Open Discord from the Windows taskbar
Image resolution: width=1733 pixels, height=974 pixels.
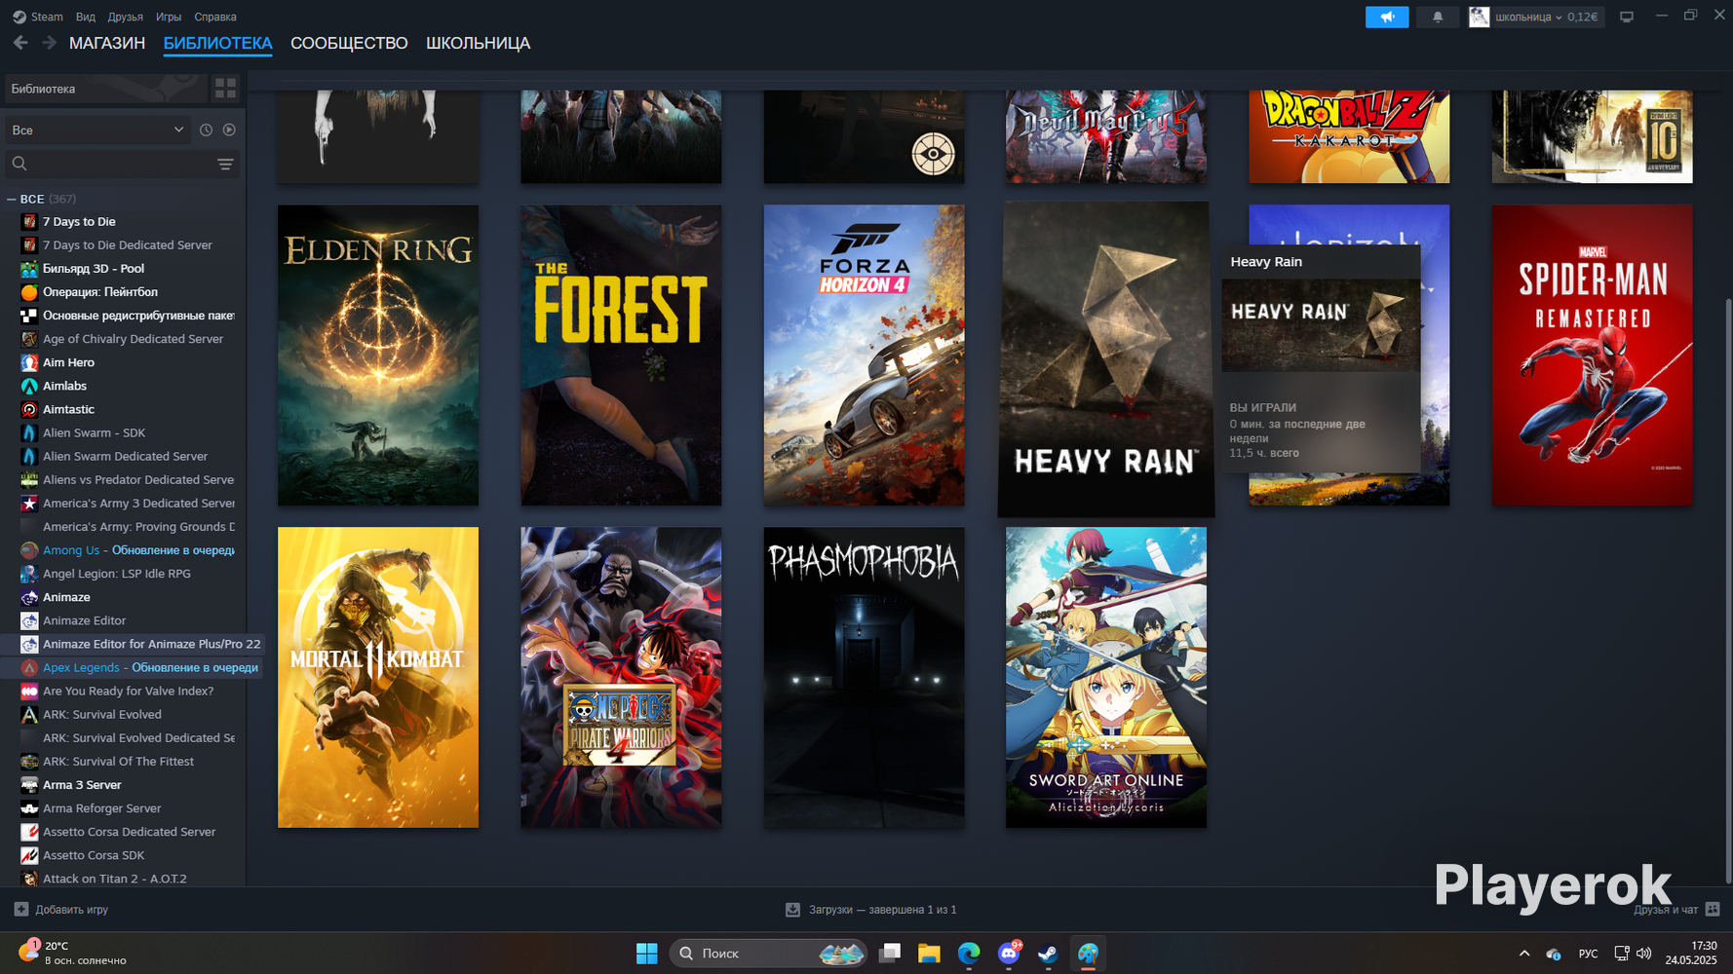click(x=1009, y=954)
